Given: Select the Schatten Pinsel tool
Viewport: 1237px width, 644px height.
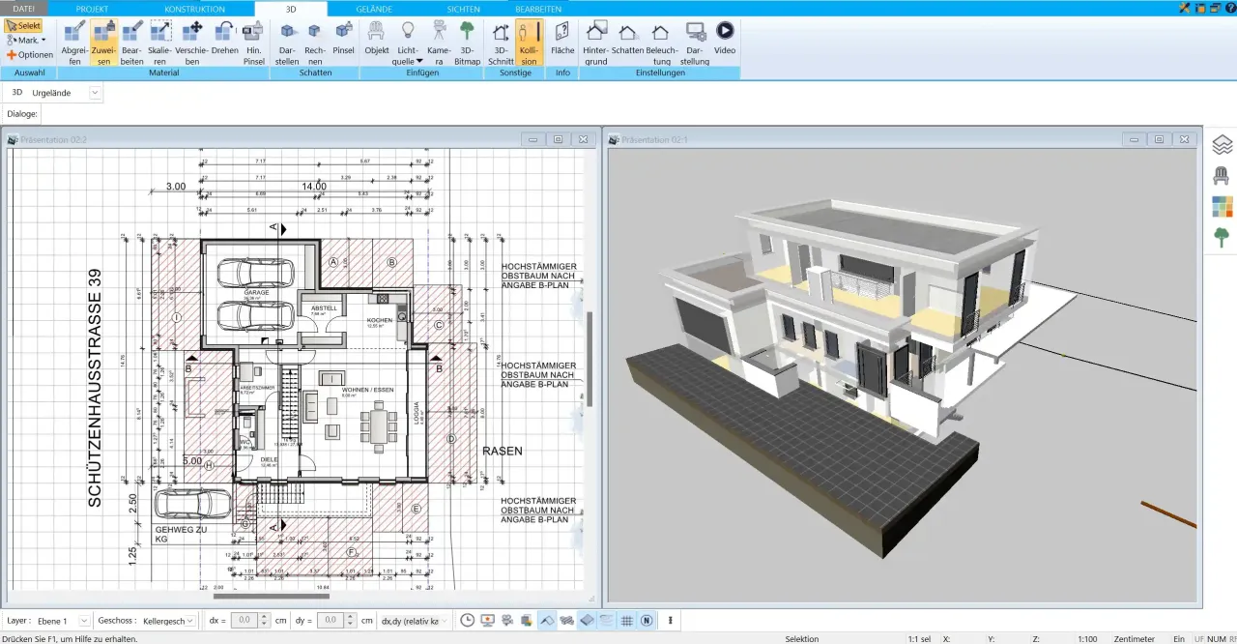Looking at the screenshot, I should click(343, 37).
